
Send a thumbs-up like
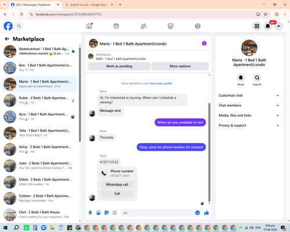click(x=206, y=213)
